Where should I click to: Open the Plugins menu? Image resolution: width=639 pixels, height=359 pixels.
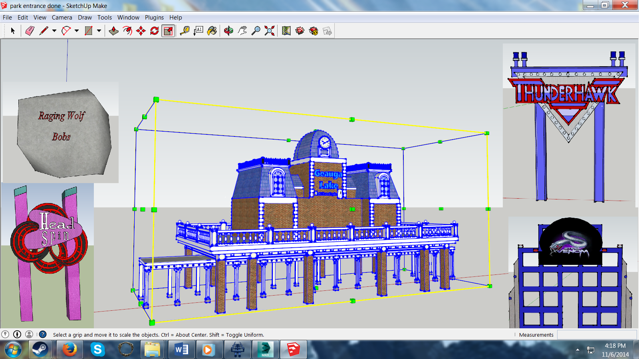point(154,18)
